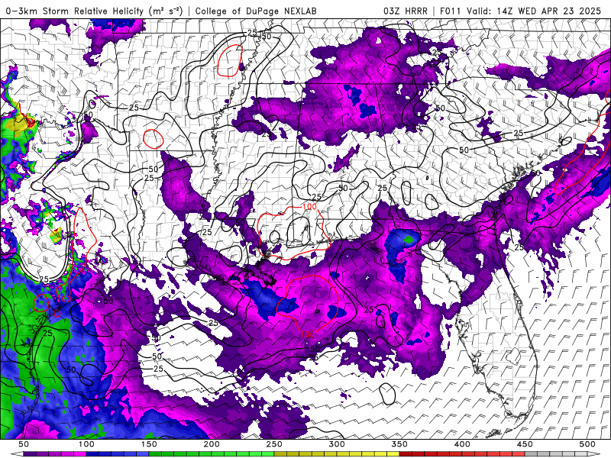Click the '03Z HRRR' model run label
The image size is (611, 458).
pos(406,11)
